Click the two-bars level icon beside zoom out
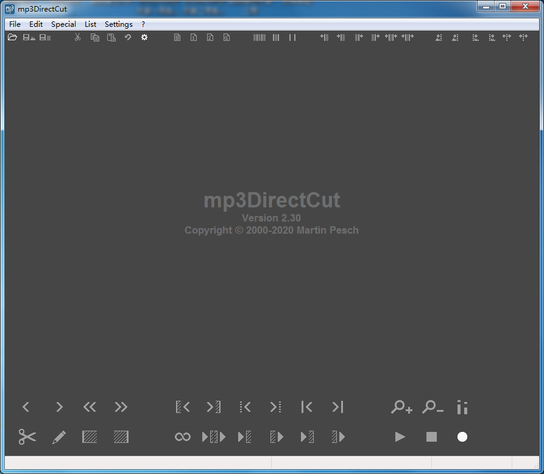 pos(462,408)
